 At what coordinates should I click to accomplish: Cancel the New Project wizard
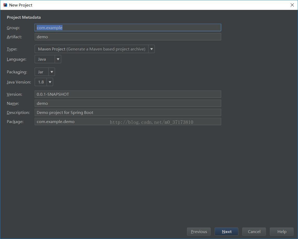[254, 232]
